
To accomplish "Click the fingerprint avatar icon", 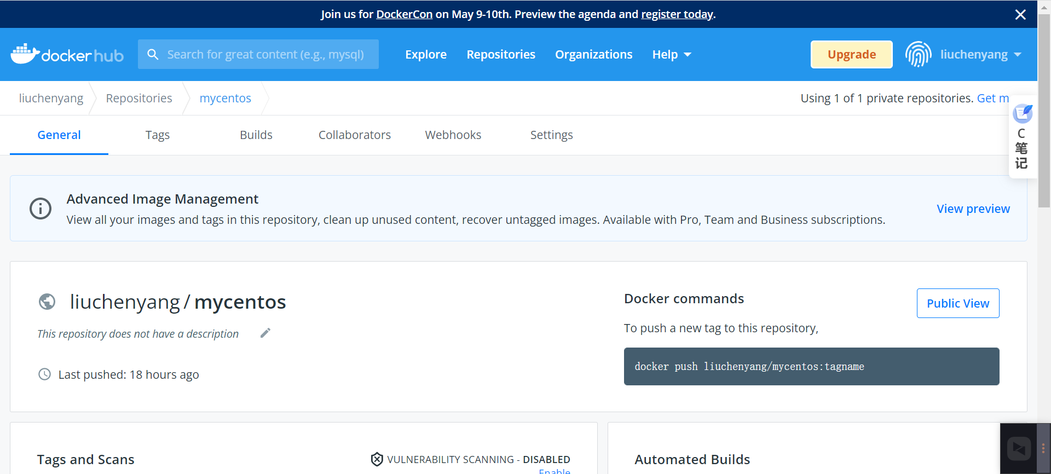I will point(918,54).
